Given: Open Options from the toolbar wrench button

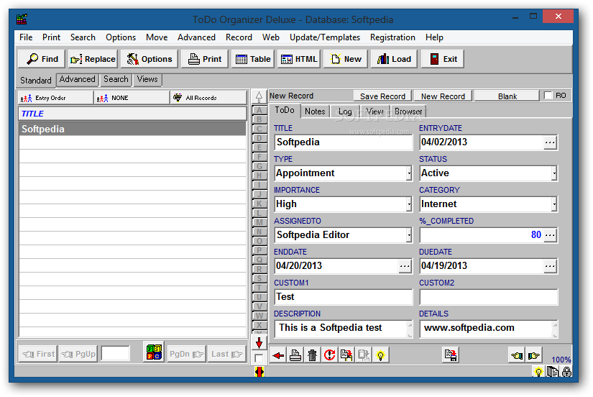Looking at the screenshot, I should (x=149, y=59).
